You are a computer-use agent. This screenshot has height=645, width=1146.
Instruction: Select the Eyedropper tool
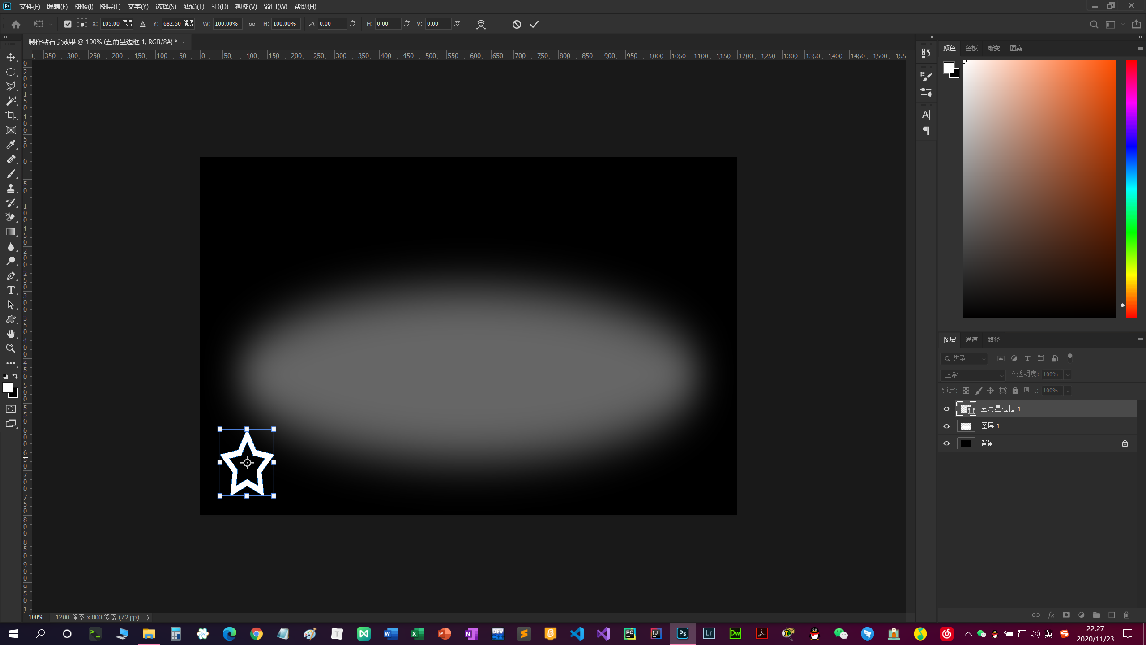point(11,144)
